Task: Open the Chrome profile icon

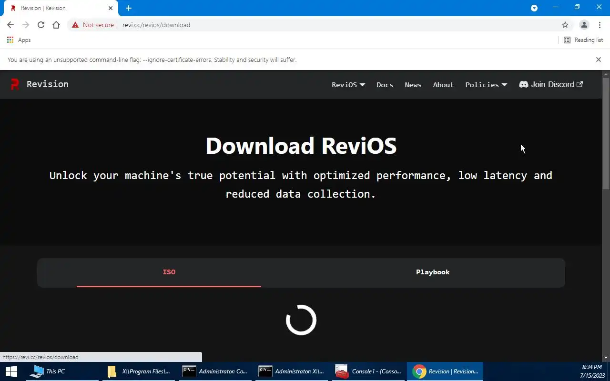Action: click(x=584, y=25)
